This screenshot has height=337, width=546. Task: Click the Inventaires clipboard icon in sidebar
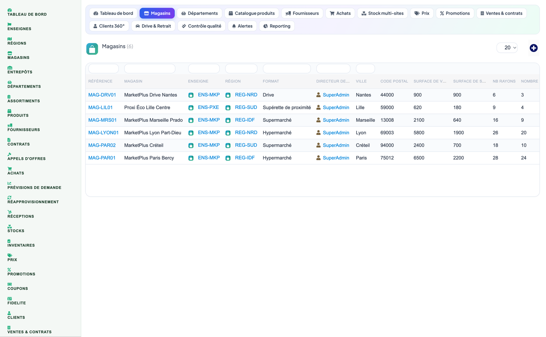coord(9,241)
